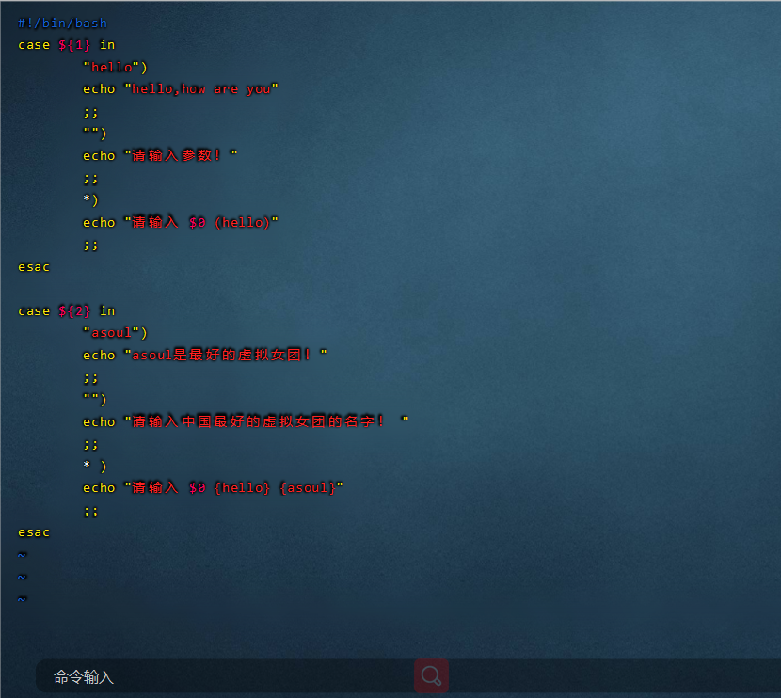Click the #!/bin/bash shebang line
781x698 pixels.
point(62,23)
